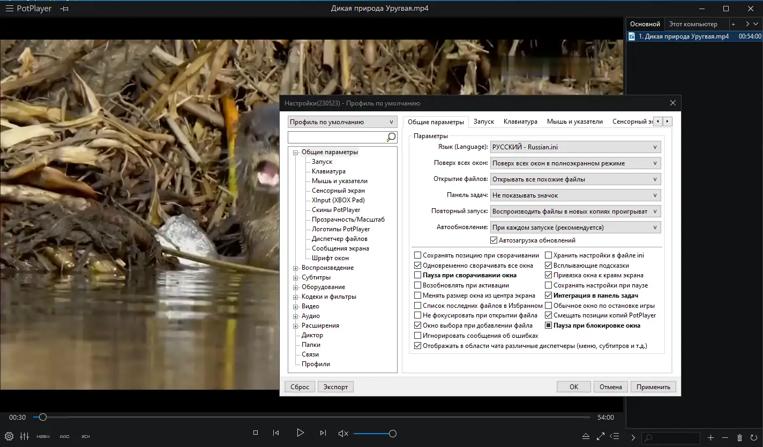Open the 'Язык (Language)' dropdown
Screen dimensions: 763x447
point(575,147)
